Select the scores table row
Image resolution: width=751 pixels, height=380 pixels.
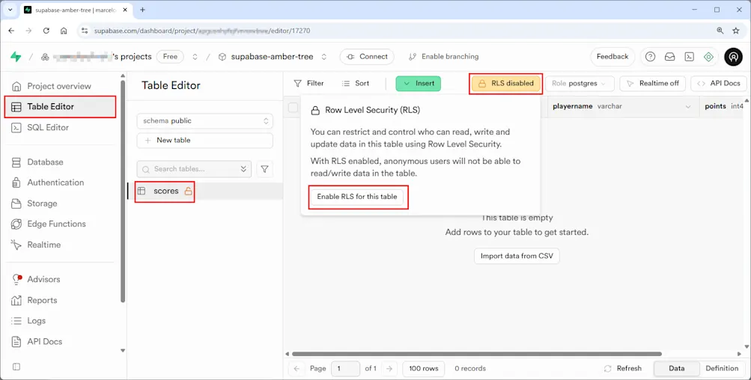coord(205,191)
